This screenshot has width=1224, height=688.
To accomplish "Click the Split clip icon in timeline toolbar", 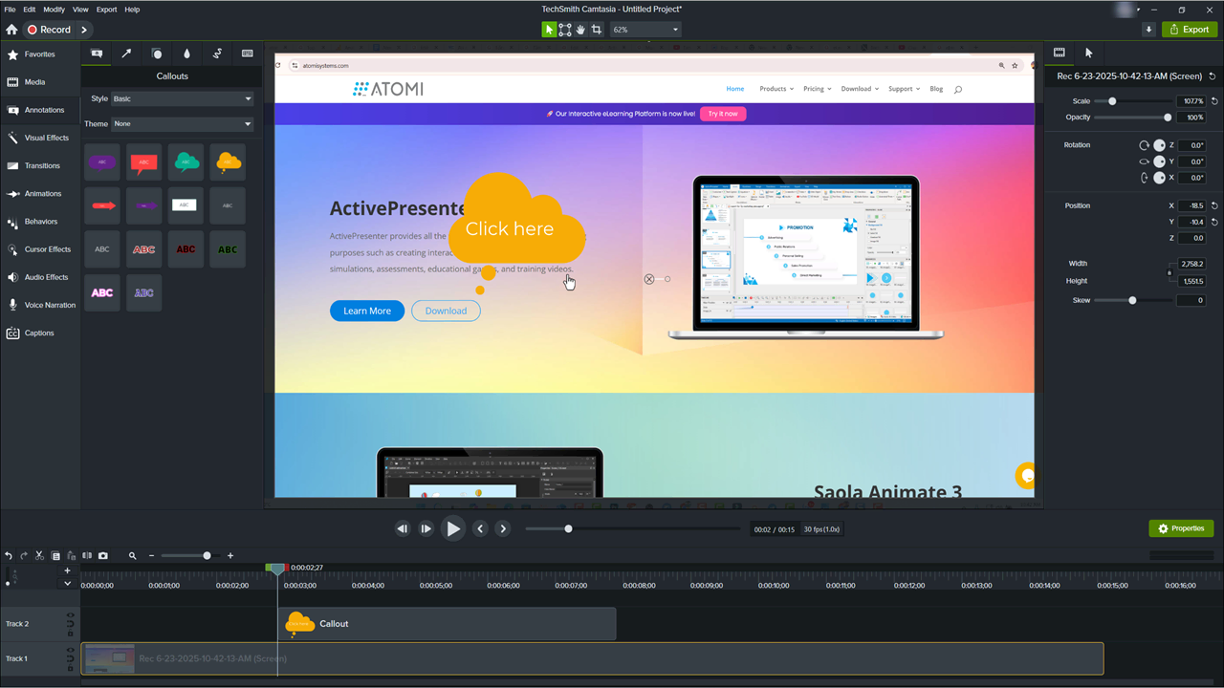I will pyautogui.click(x=87, y=555).
